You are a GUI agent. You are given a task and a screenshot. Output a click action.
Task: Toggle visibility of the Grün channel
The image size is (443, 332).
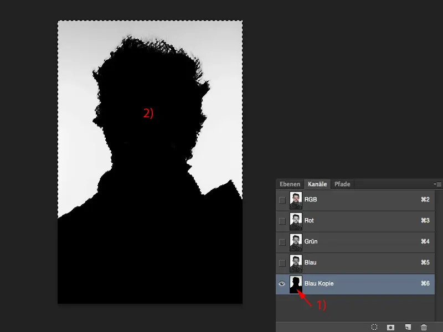point(282,242)
